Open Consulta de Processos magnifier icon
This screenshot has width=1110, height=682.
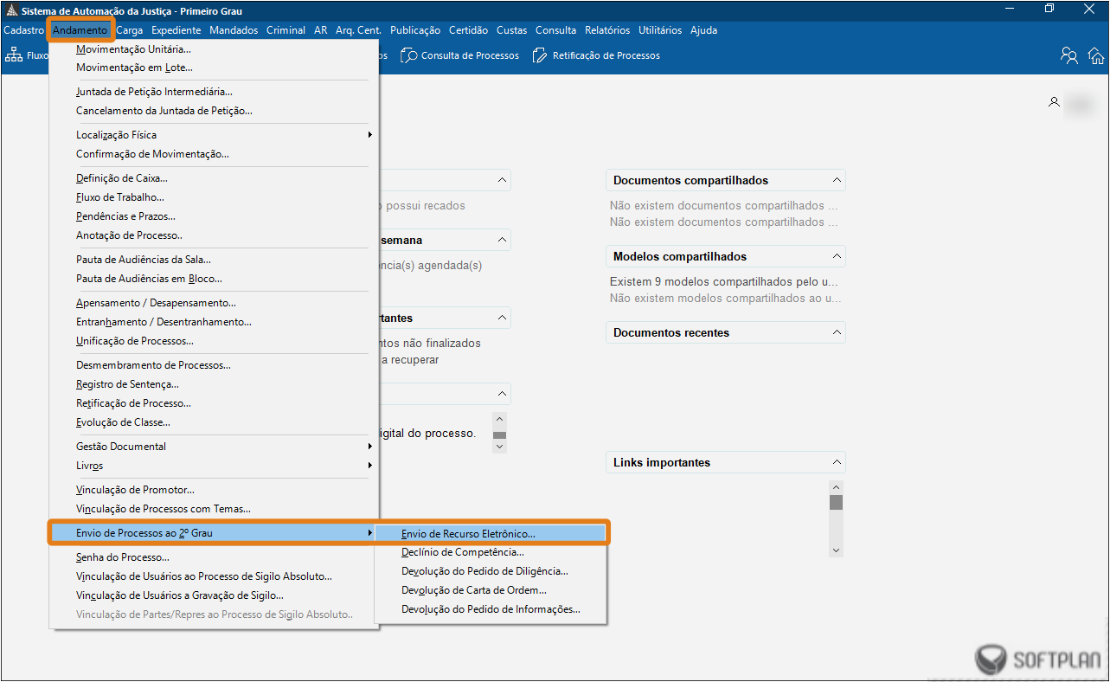408,55
